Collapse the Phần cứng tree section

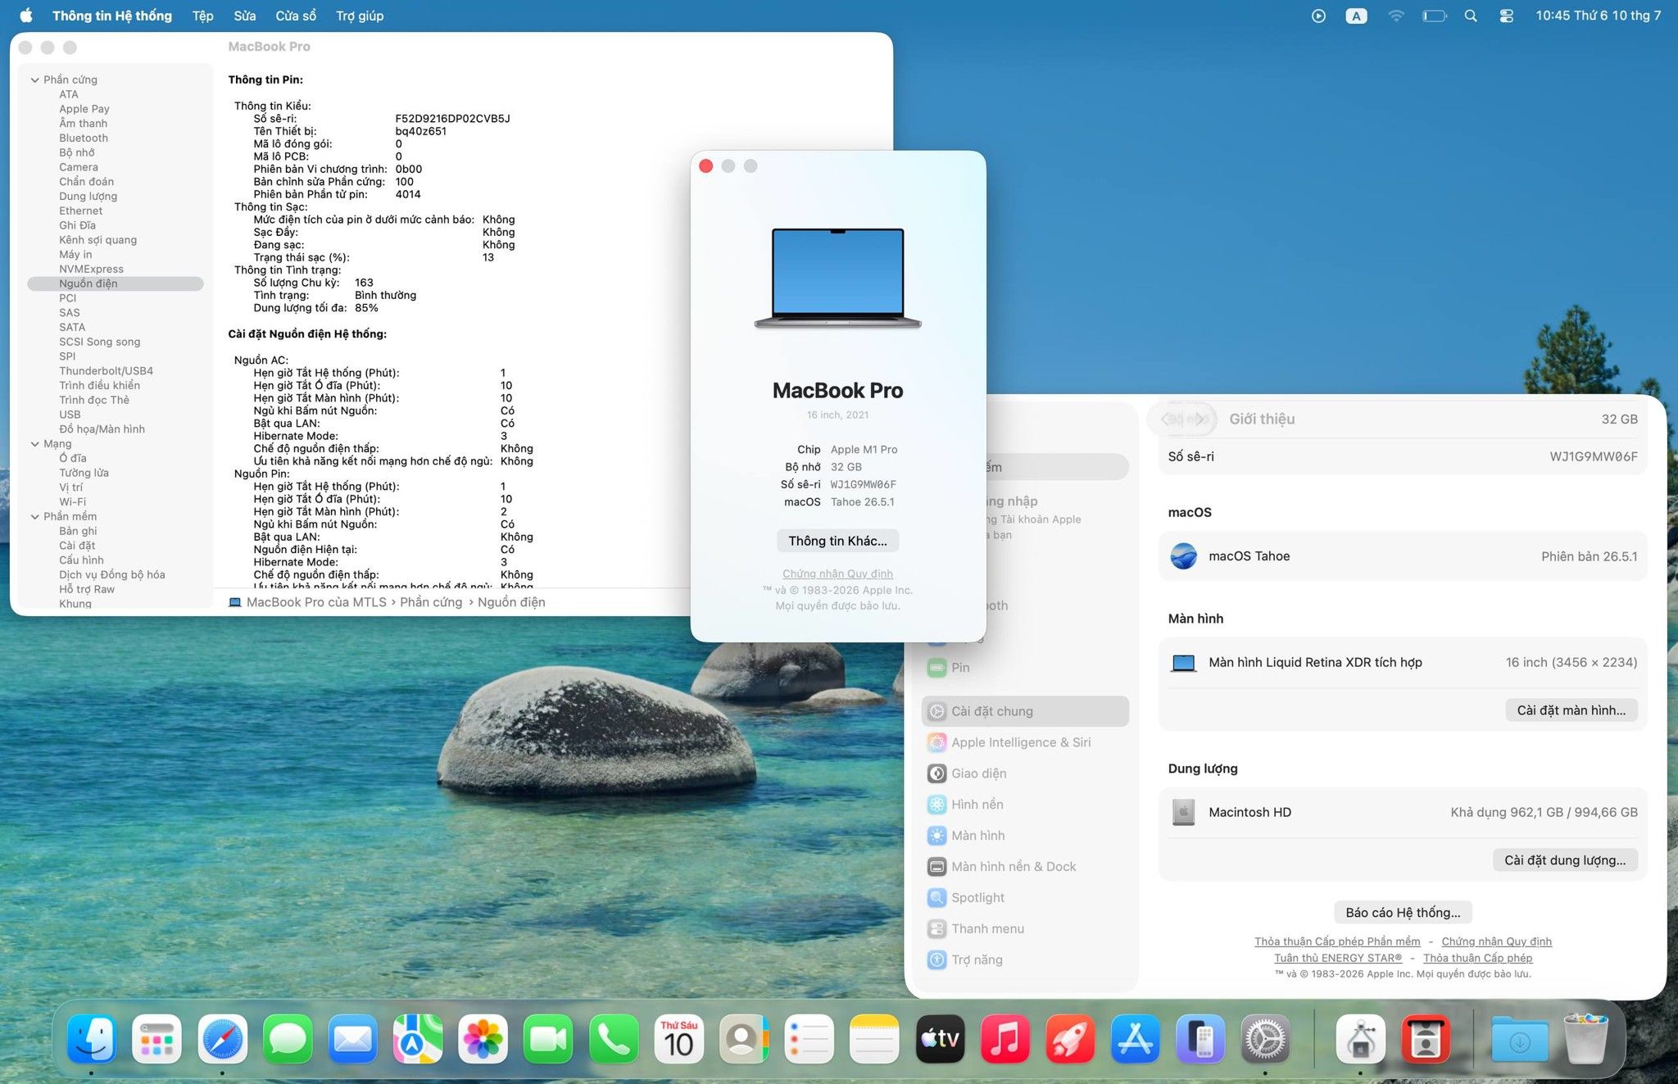[x=35, y=79]
